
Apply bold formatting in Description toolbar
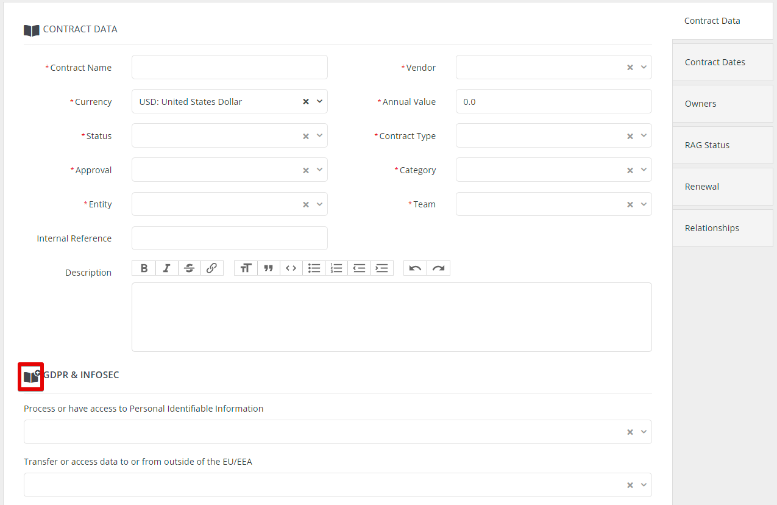point(144,268)
